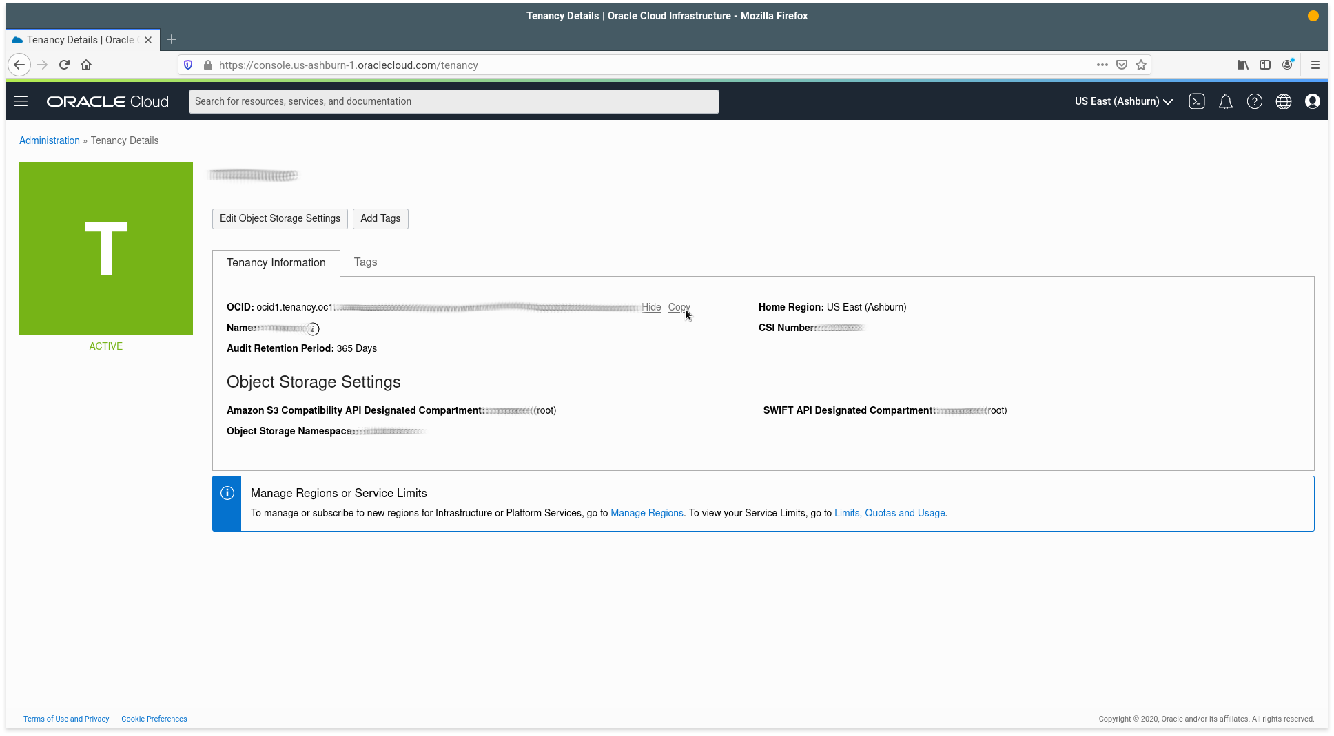Open Cookie Preferences link
1334x736 pixels.
tap(154, 719)
